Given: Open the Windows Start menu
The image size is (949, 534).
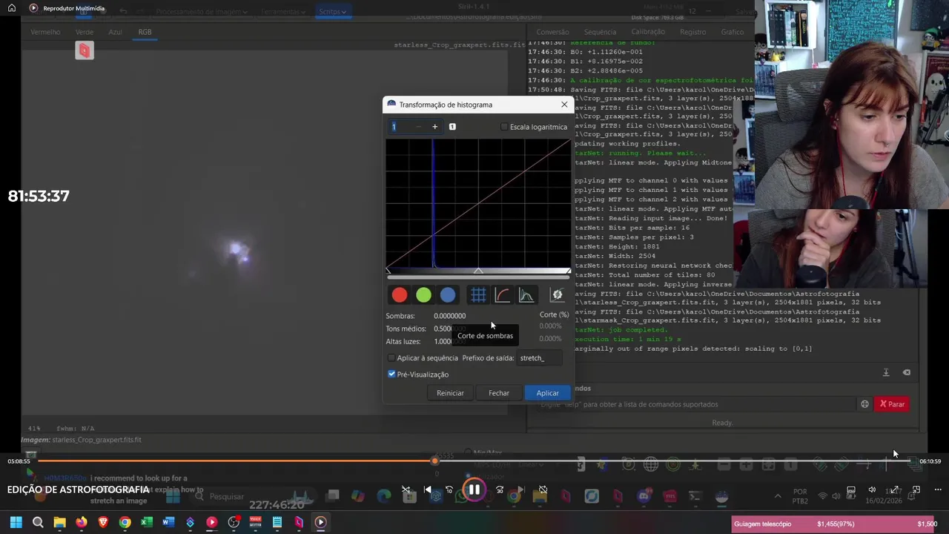Looking at the screenshot, I should point(16,523).
